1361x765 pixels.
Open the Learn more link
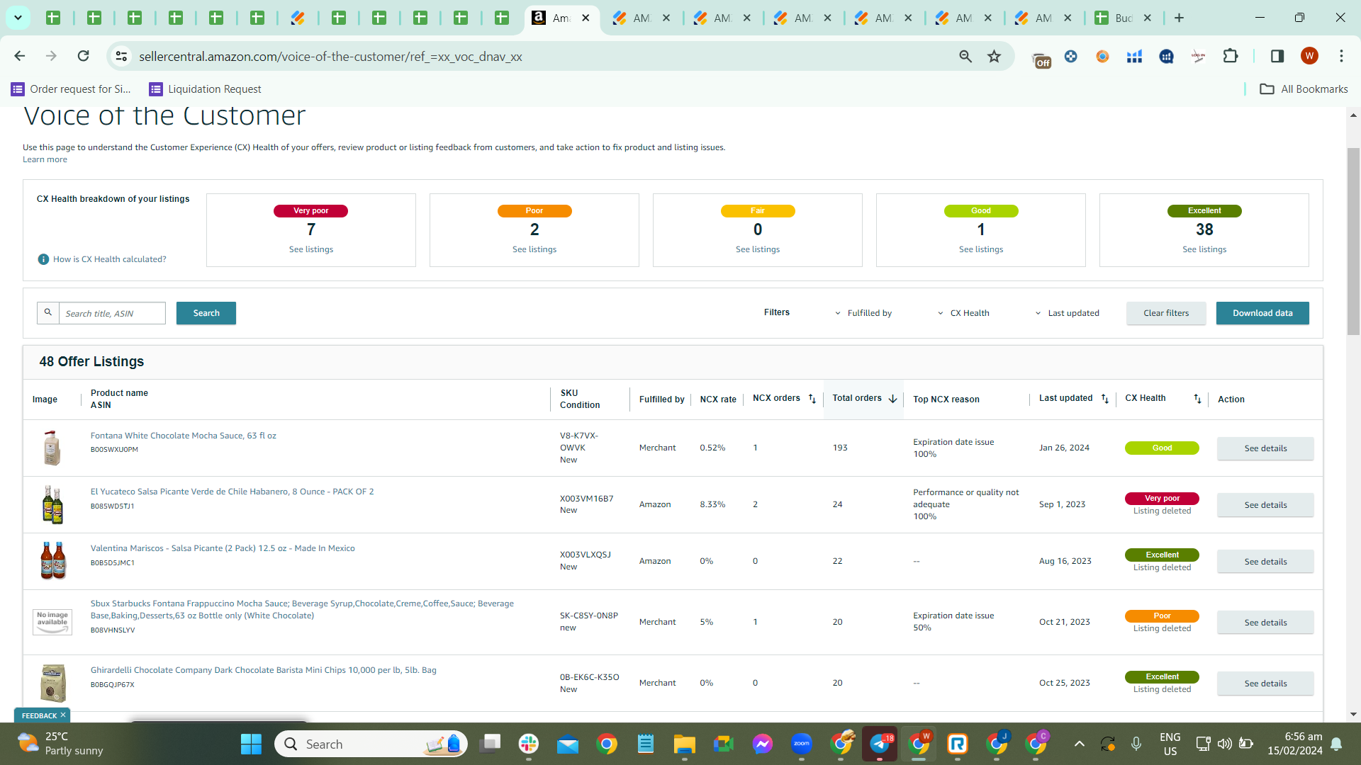45,159
